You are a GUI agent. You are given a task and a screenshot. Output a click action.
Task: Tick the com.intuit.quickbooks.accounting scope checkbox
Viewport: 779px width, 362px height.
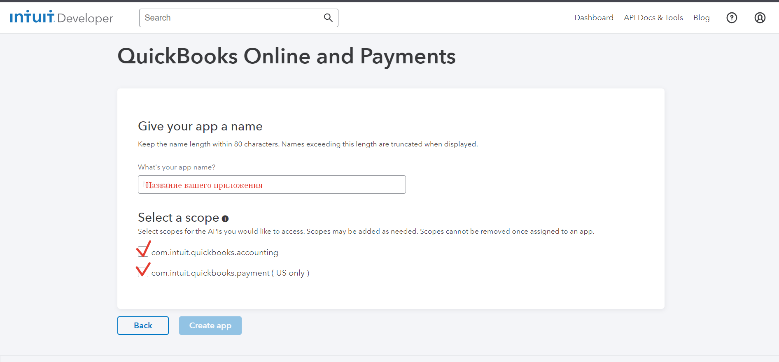(143, 251)
